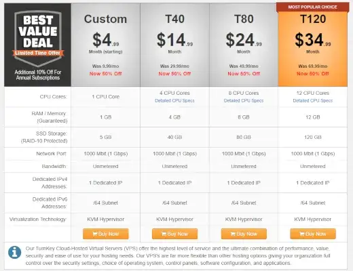Click the Most Popular Choice ribbon
The height and width of the screenshot is (271, 353).
point(312,7)
